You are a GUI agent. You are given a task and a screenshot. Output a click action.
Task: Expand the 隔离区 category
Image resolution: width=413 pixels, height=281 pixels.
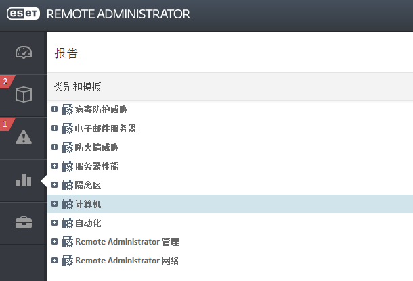55,185
